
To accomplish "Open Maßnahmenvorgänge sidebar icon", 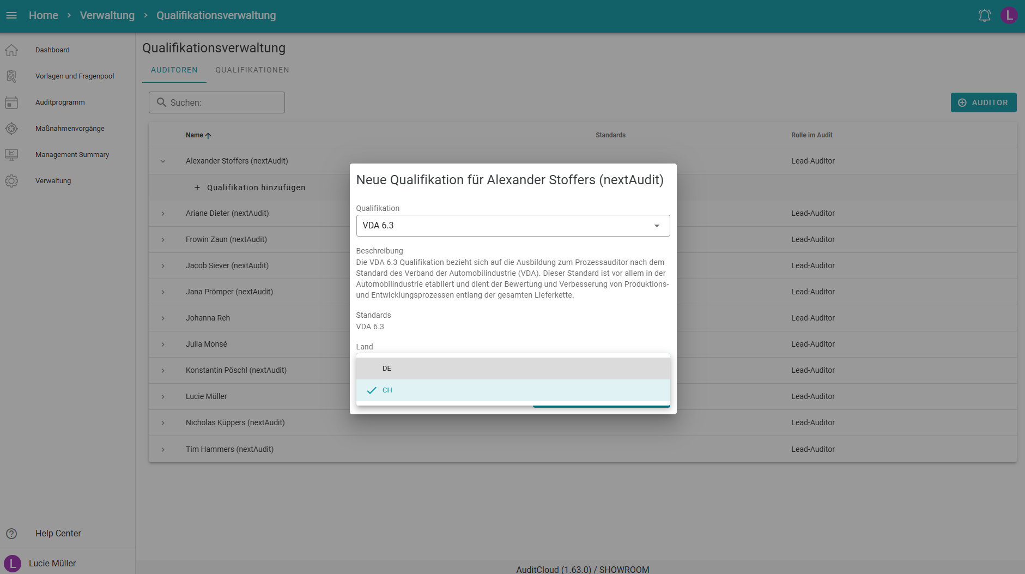I will pyautogui.click(x=11, y=129).
